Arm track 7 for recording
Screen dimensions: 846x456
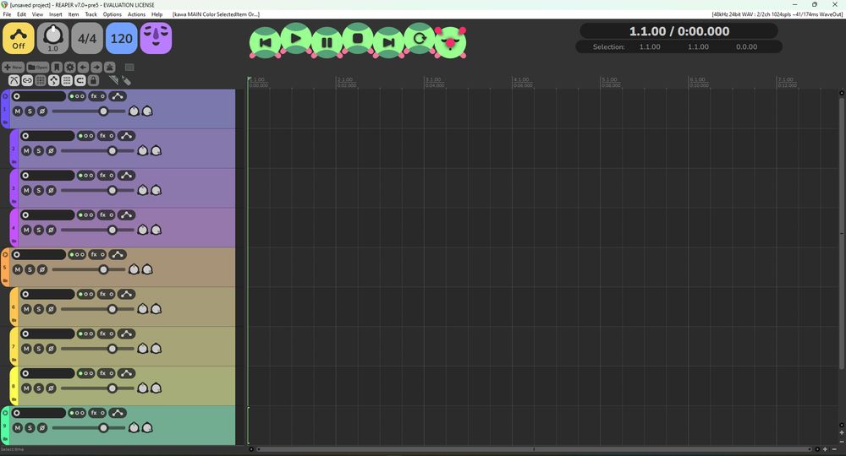tap(25, 334)
